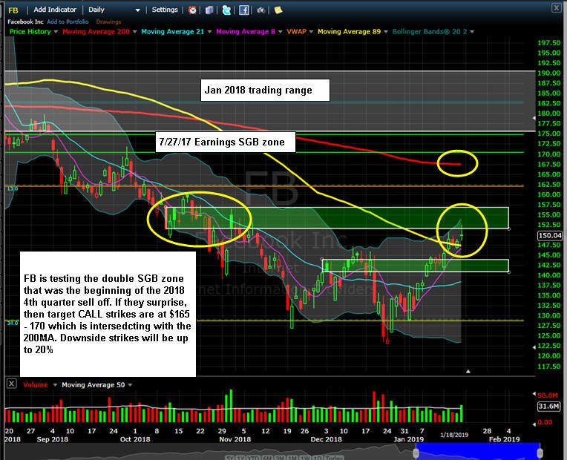The width and height of the screenshot is (567, 460).
Task: Open the Add Indicator menu
Action: pyautogui.click(x=55, y=10)
